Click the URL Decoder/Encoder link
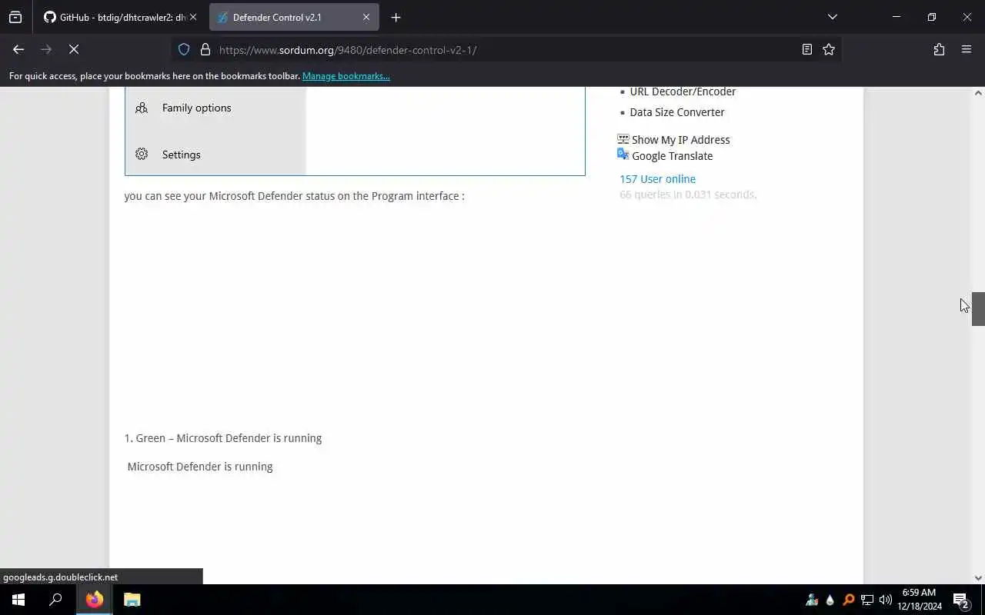This screenshot has width=985, height=615. (683, 91)
